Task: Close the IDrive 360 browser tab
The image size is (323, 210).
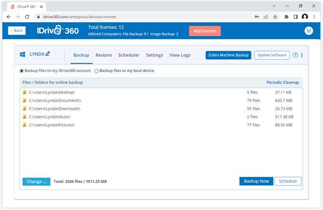Action: click(x=41, y=7)
